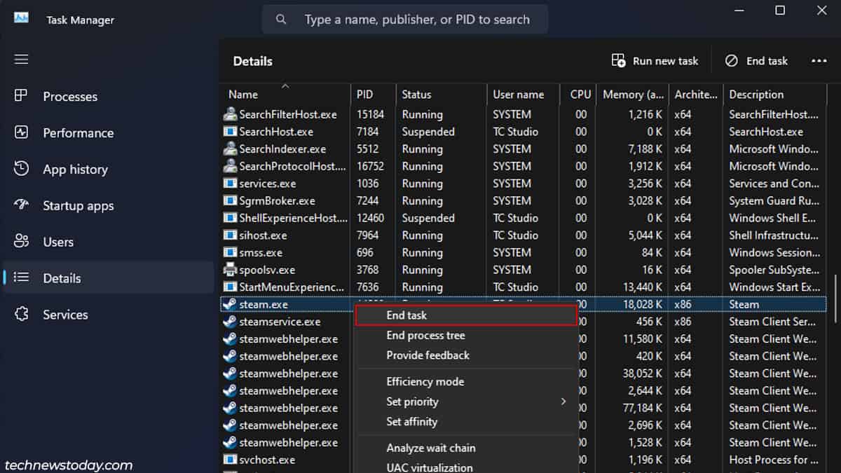Expand the Set priority submenu arrow
Viewport: 841px width, 473px height.
click(x=563, y=402)
